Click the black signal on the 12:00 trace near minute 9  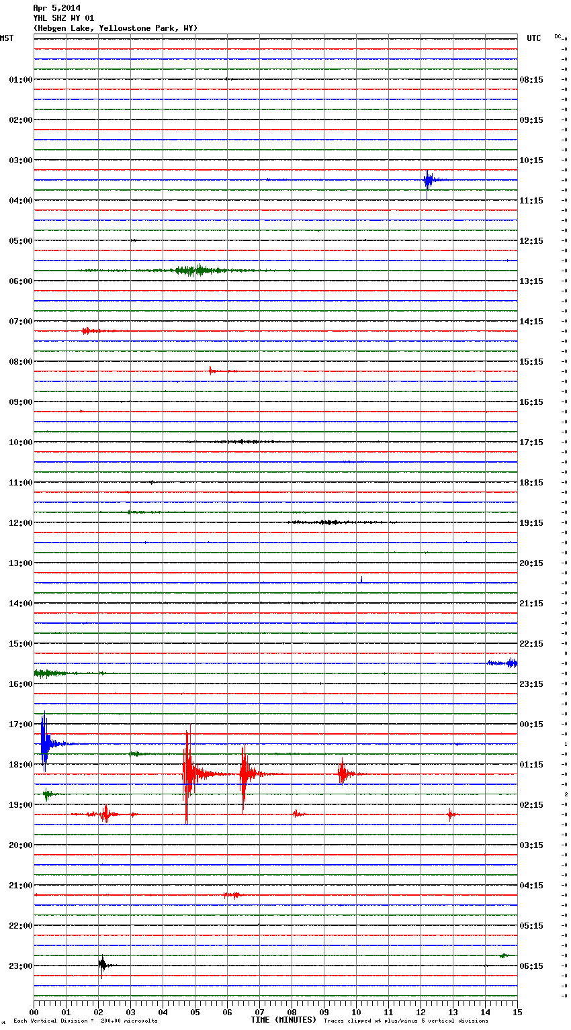click(329, 522)
